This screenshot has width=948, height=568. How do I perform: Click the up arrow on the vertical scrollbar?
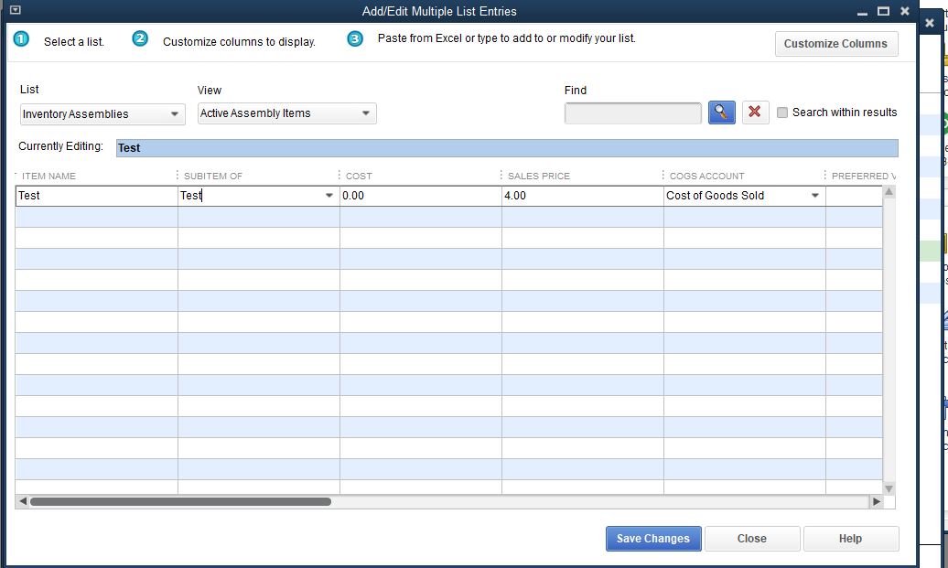pyautogui.click(x=888, y=191)
